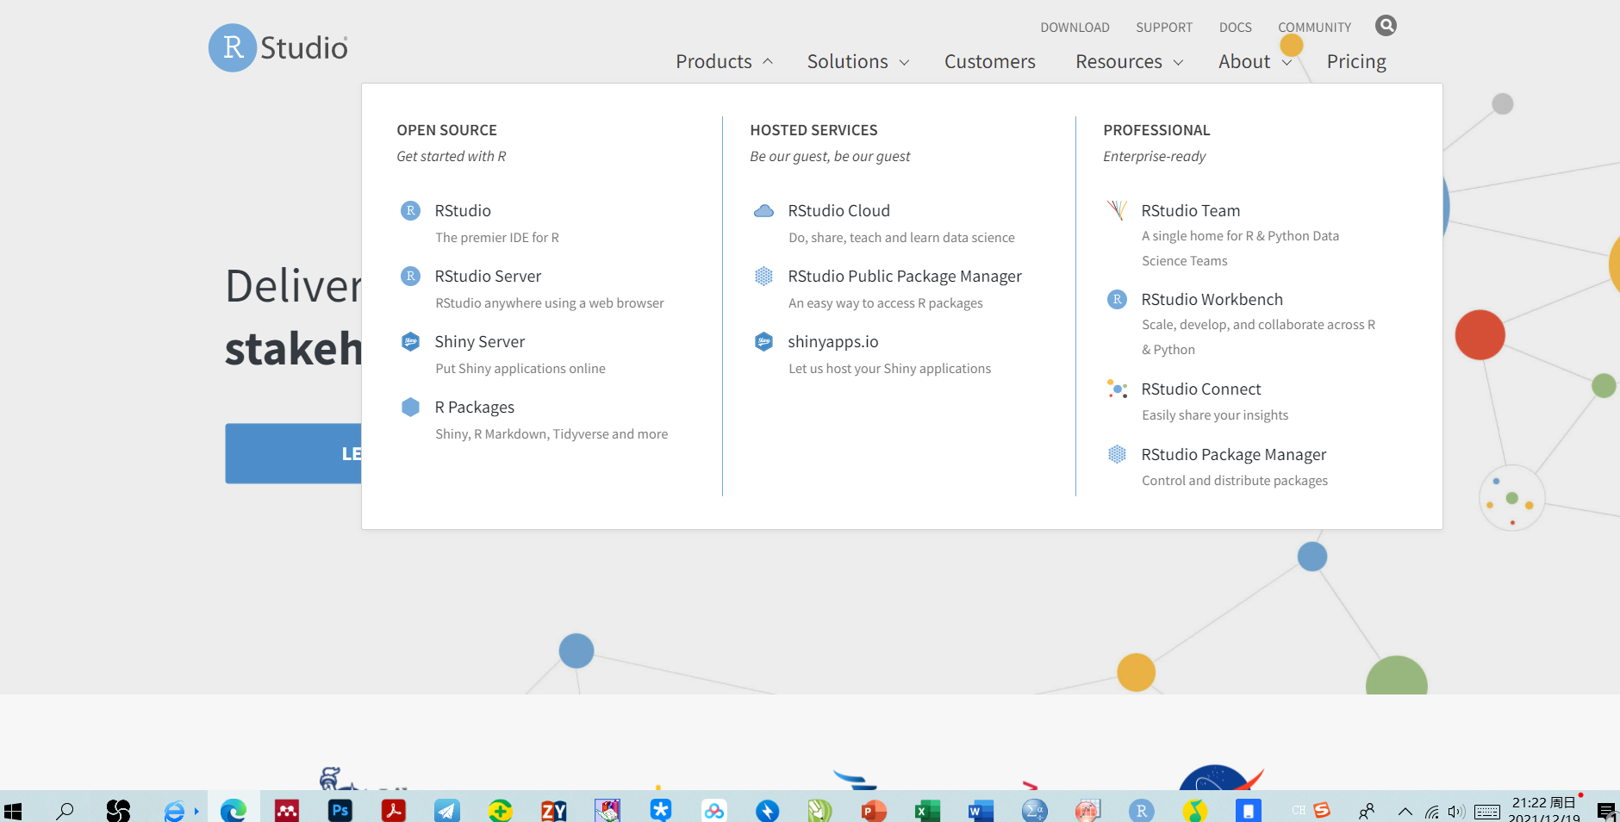Open RStudio app from the taskbar
The image size is (1620, 822).
pyautogui.click(x=1141, y=810)
